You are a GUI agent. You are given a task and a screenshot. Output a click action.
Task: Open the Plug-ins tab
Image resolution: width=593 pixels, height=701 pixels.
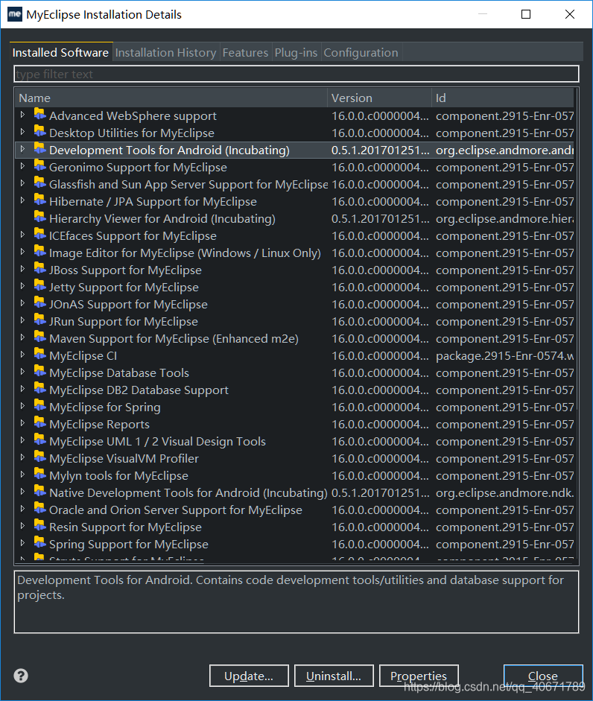coord(296,52)
